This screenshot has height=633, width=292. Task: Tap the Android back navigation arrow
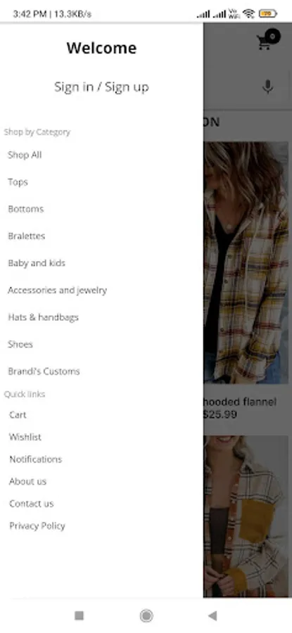pos(212,615)
